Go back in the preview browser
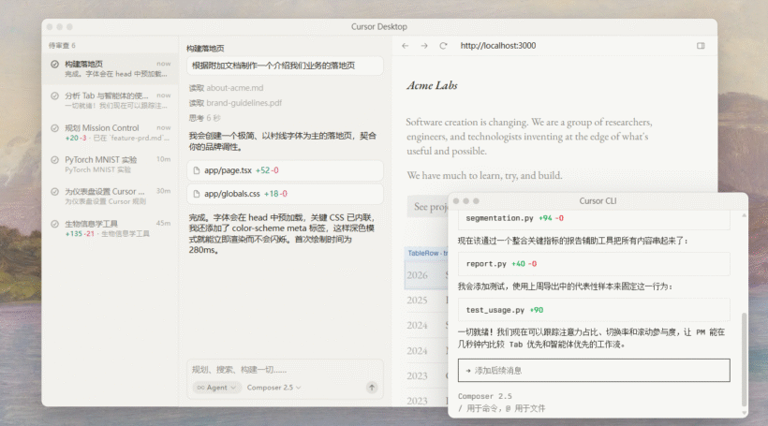768x426 pixels. pyautogui.click(x=405, y=46)
